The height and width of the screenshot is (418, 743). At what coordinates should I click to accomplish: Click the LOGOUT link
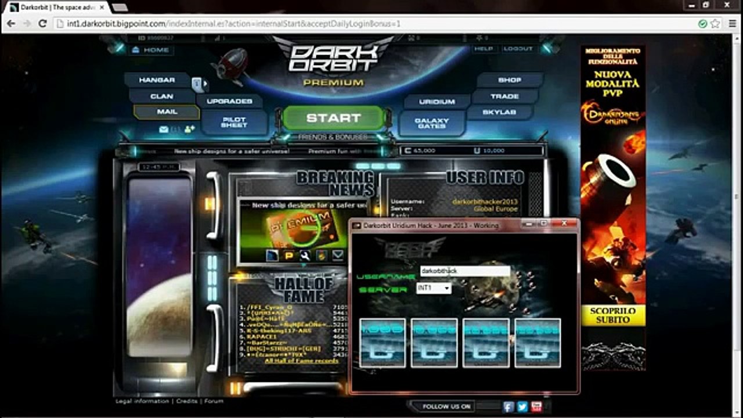click(518, 49)
